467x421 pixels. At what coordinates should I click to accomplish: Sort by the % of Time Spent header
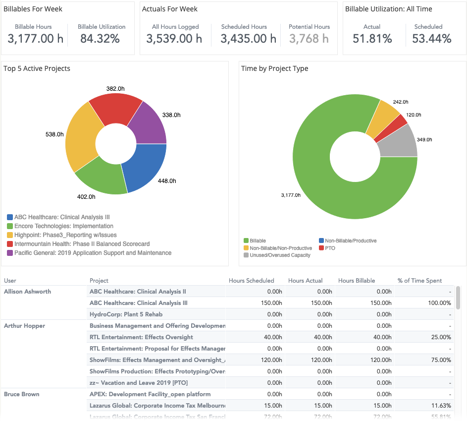tap(419, 281)
